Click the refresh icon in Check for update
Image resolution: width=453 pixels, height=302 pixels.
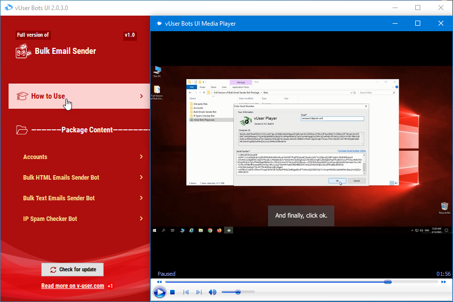click(53, 270)
